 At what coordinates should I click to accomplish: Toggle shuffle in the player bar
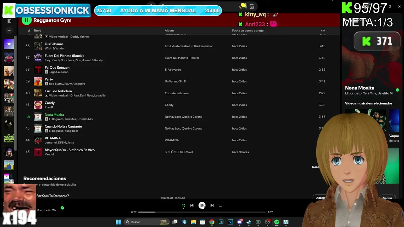(x=183, y=206)
